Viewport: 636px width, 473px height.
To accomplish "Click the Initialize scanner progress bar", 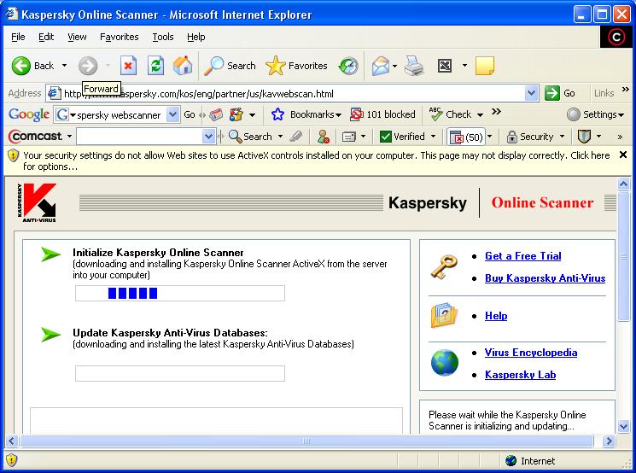I will 180,294.
